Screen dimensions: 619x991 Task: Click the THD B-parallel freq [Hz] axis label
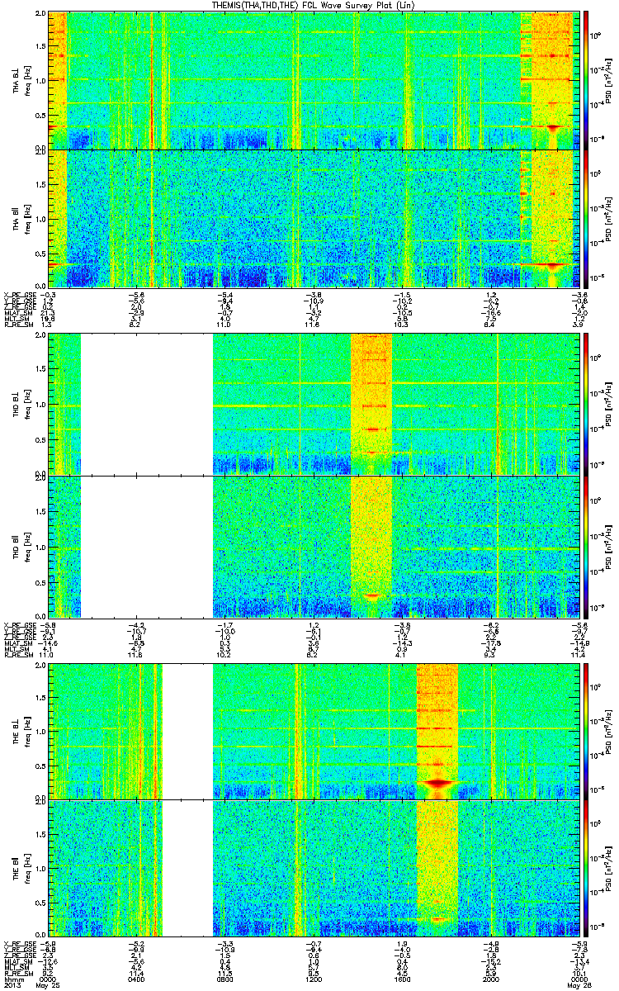point(26,546)
